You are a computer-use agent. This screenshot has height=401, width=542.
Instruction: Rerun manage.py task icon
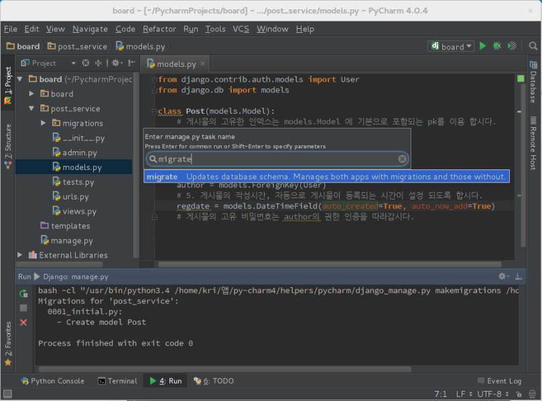[x=23, y=294]
